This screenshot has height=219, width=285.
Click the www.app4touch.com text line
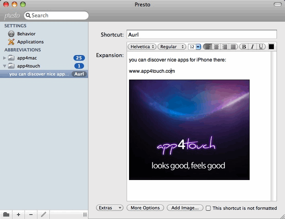(152, 71)
